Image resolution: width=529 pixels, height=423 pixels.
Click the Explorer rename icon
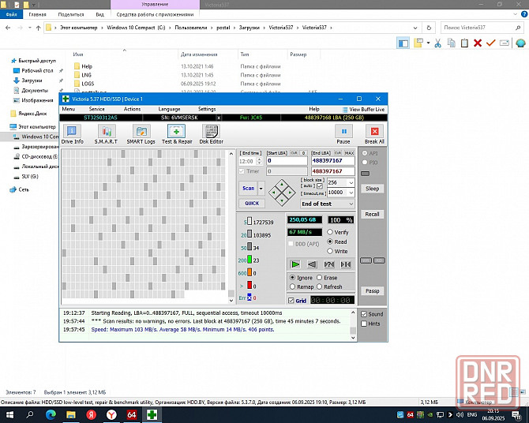click(x=505, y=43)
